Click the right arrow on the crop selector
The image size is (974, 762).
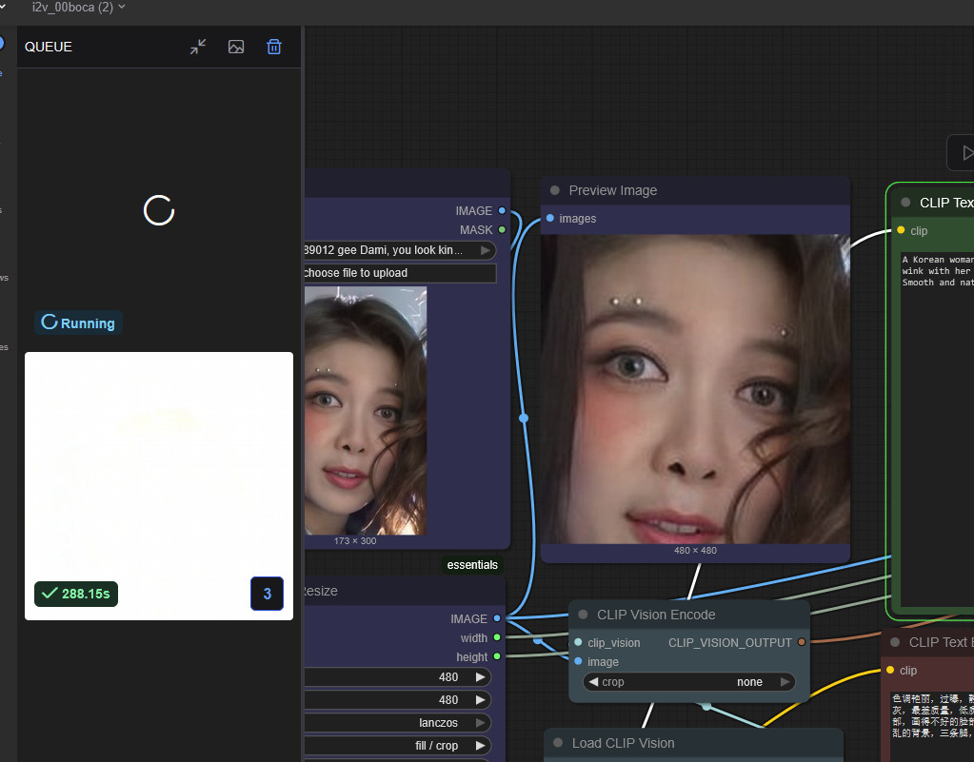785,682
